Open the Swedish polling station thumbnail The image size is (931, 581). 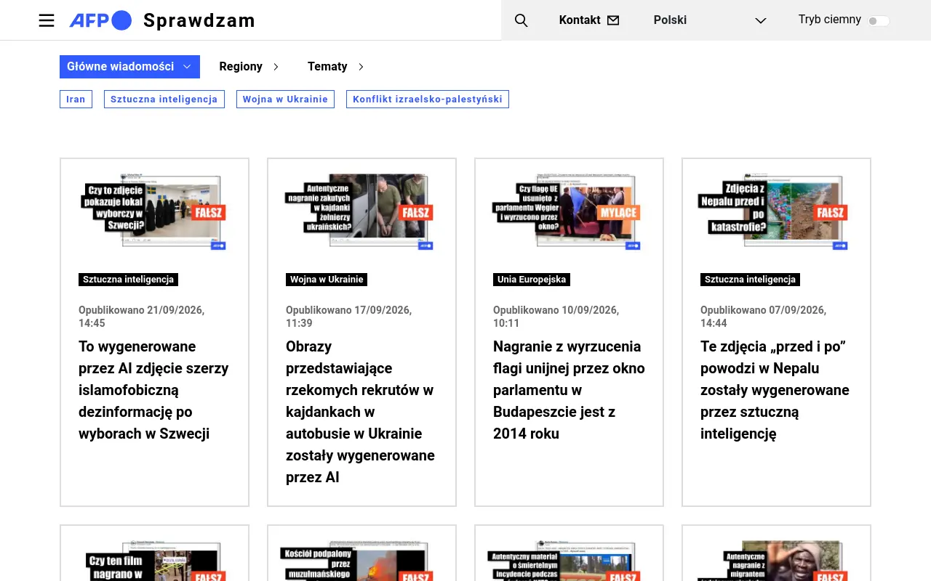[x=154, y=211]
